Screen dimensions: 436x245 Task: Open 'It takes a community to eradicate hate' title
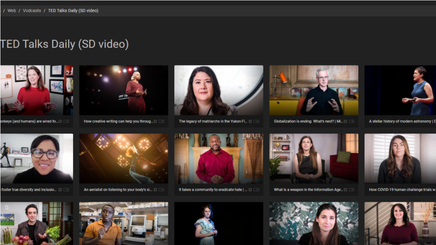[x=213, y=190]
